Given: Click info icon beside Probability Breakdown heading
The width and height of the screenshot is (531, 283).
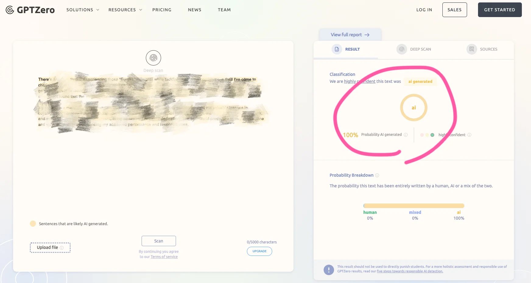Looking at the screenshot, I should pyautogui.click(x=377, y=175).
